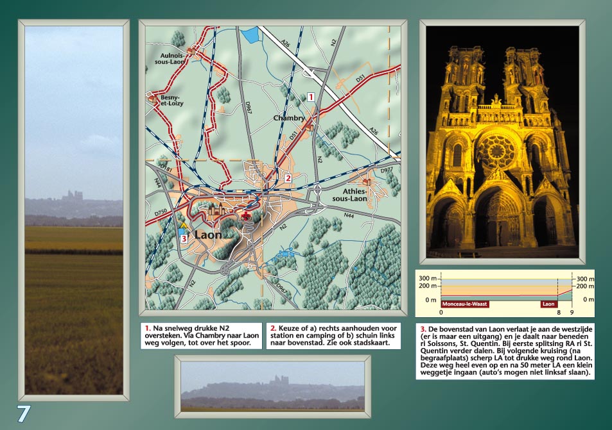This screenshot has width=612, height=430.
Task: Click the Monceau-le-Waast label in elevation profile
Action: click(x=464, y=304)
